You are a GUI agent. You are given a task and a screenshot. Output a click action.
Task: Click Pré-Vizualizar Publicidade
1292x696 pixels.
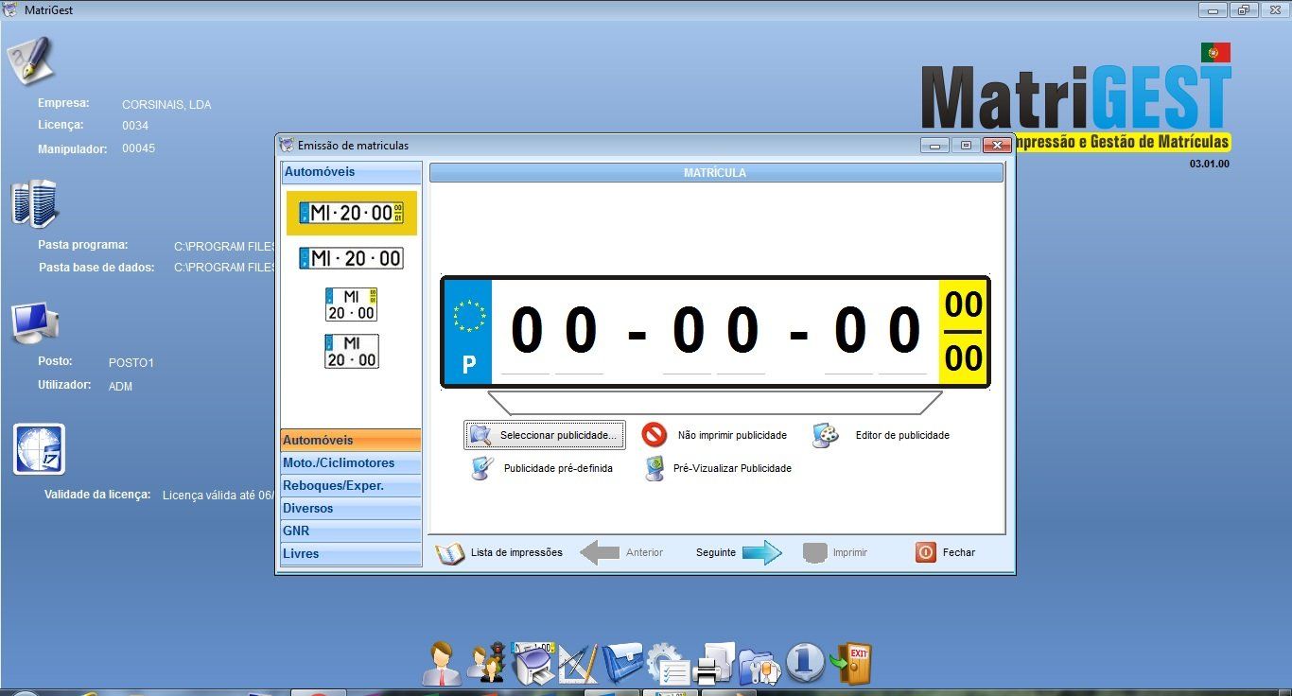[x=718, y=468]
